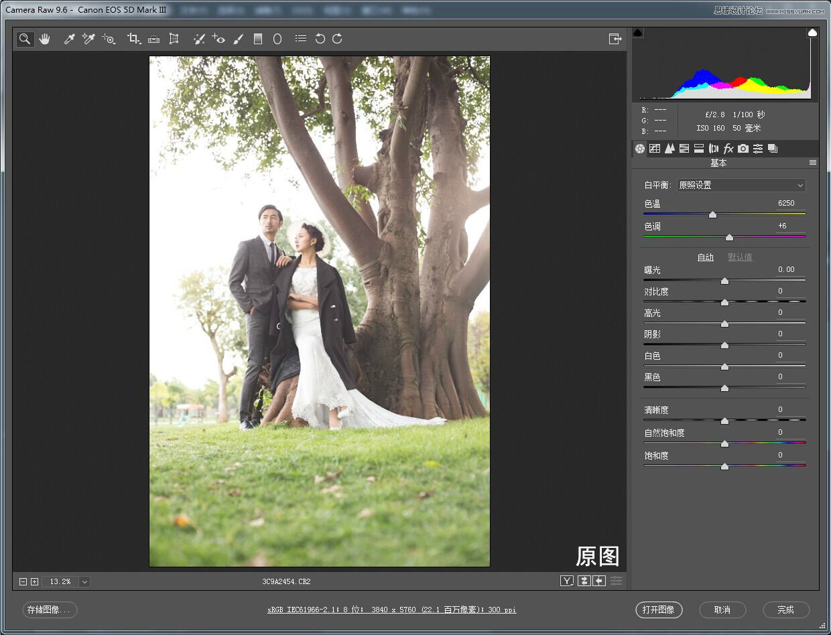
Task: Select the Spot Removal tool
Action: (199, 40)
